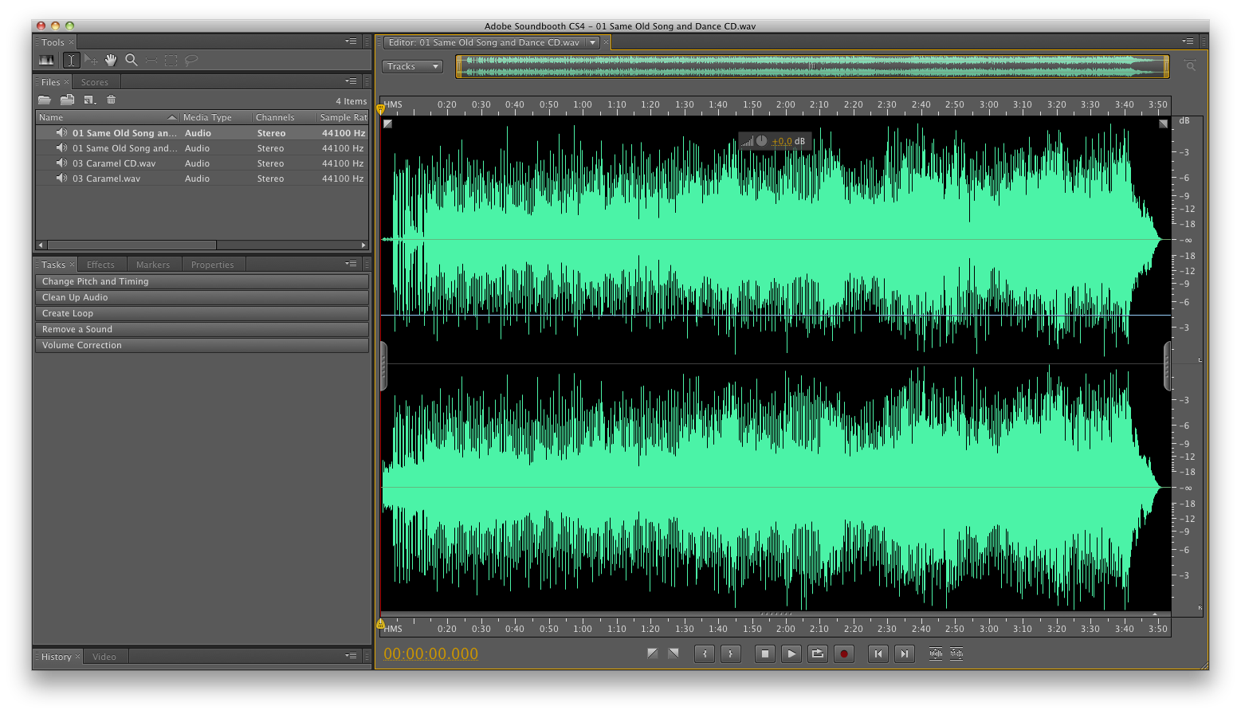Select the 03 Caramel.wav file
Image resolution: width=1241 pixels, height=714 pixels.
click(202, 178)
